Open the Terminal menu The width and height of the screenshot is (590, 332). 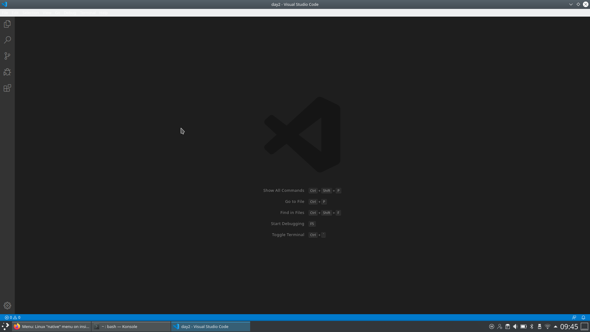[x=88, y=13]
